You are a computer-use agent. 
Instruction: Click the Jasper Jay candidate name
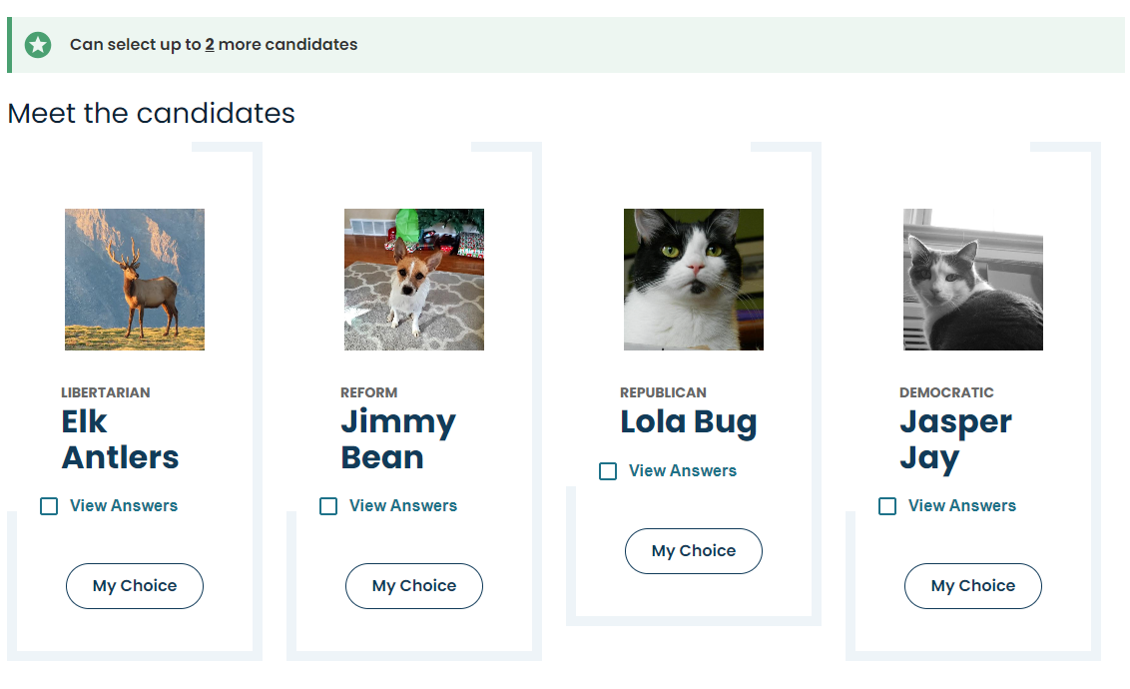(x=955, y=439)
